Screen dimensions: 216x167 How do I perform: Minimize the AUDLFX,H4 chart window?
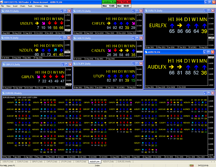point(205,52)
